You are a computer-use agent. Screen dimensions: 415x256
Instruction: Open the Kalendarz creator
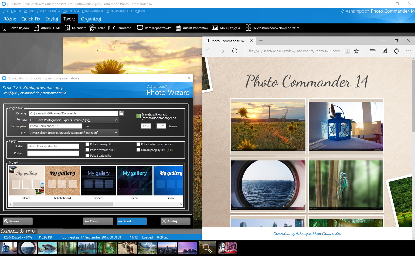tap(75, 28)
